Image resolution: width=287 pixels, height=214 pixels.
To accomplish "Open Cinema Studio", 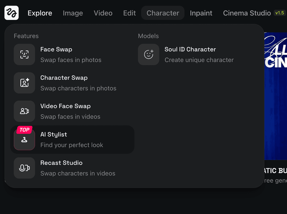I will pos(247,13).
